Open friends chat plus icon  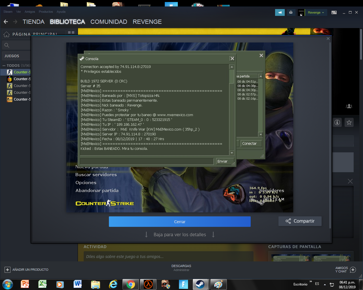[x=353, y=270]
